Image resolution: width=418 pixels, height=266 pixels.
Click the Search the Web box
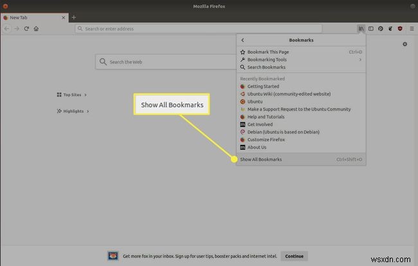[x=166, y=62]
